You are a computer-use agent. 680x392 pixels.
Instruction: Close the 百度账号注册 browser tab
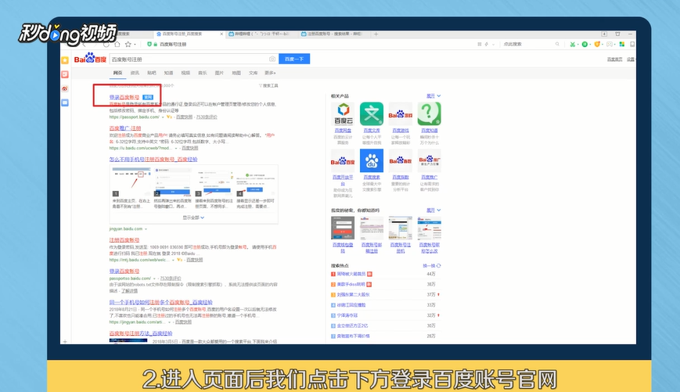[221, 34]
